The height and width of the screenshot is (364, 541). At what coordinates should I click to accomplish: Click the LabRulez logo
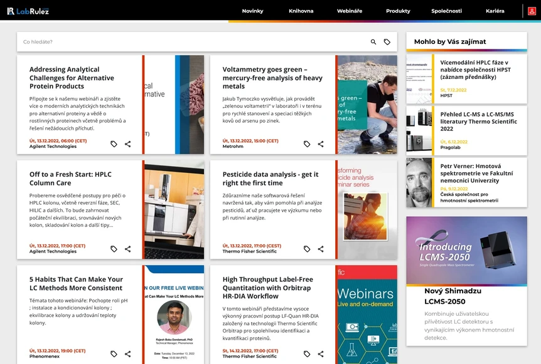click(x=28, y=11)
